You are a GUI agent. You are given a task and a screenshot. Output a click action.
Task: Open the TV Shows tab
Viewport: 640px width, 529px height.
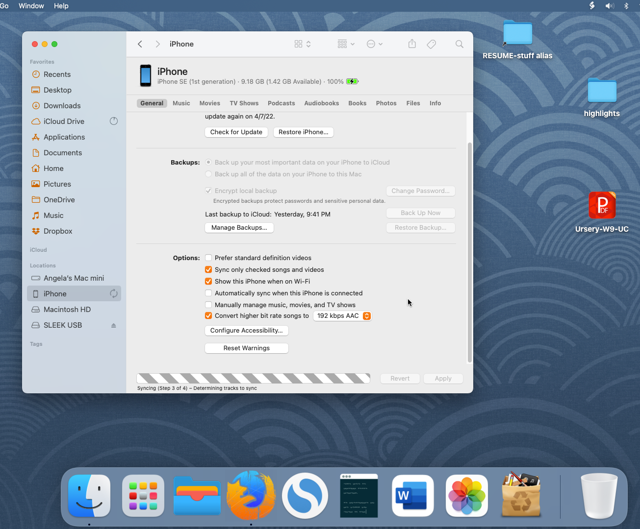pyautogui.click(x=244, y=103)
